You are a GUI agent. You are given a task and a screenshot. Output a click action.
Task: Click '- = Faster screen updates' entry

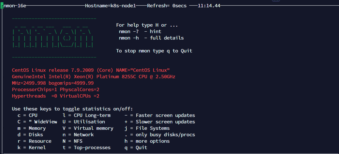(x=160, y=115)
